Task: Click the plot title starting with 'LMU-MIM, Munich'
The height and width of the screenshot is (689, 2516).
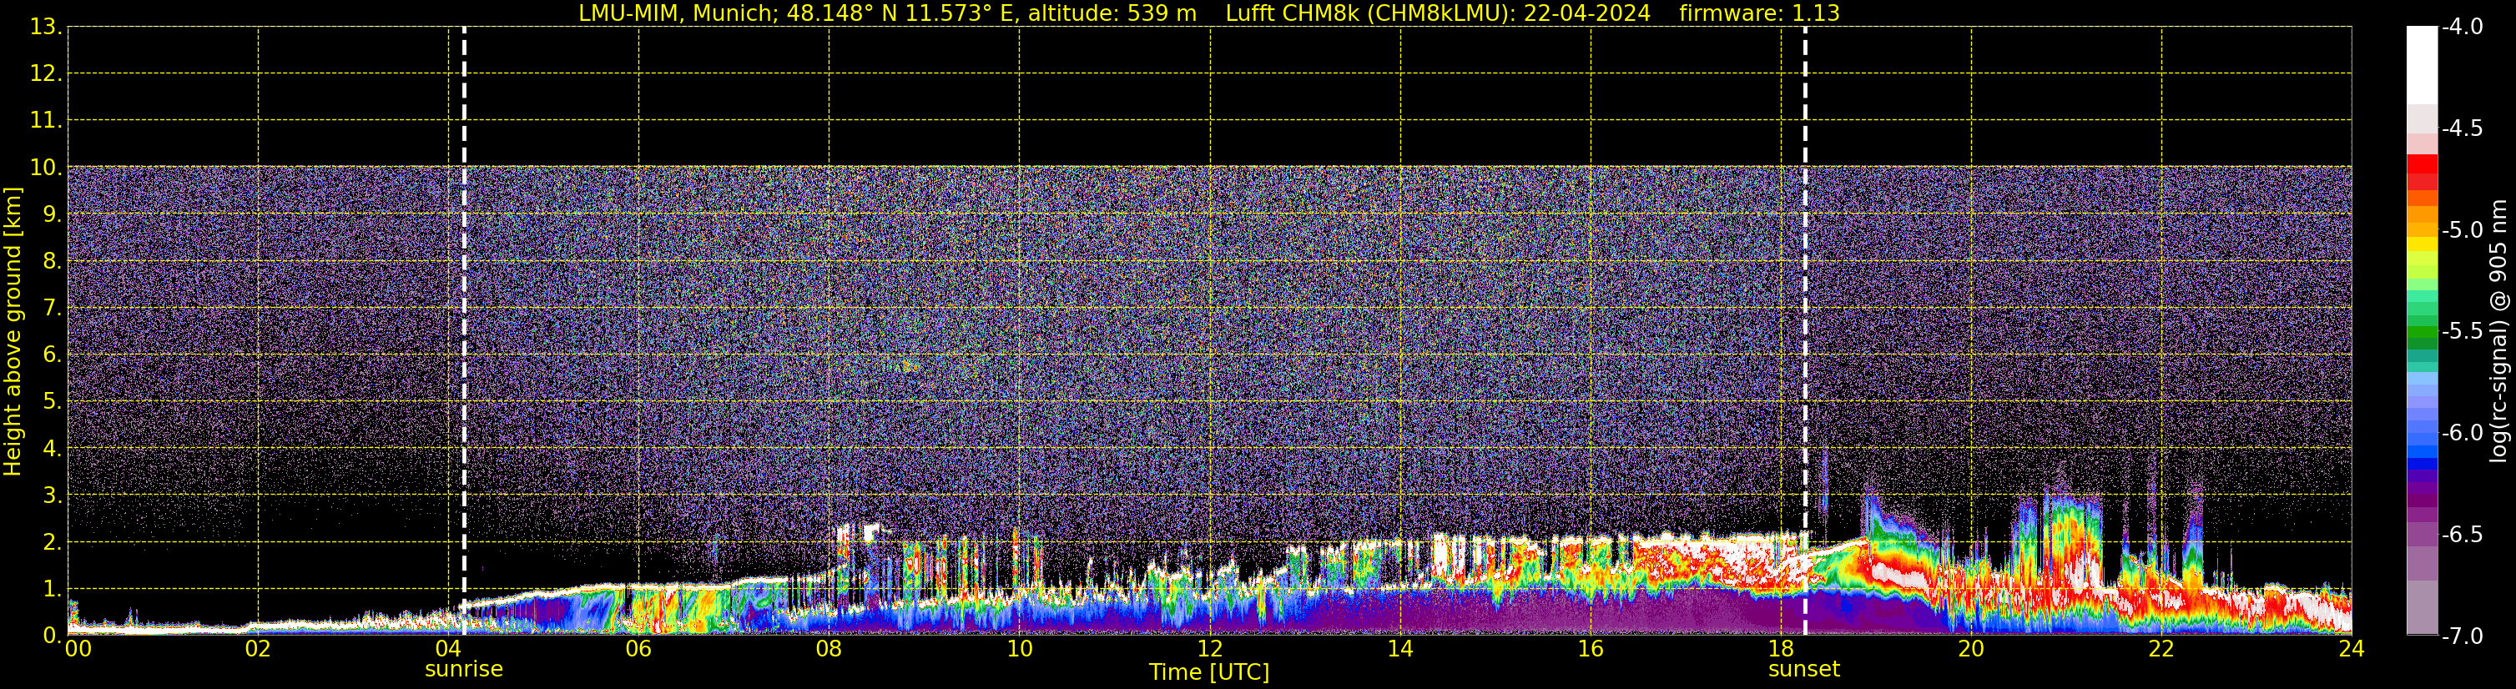Action: [x=1209, y=13]
